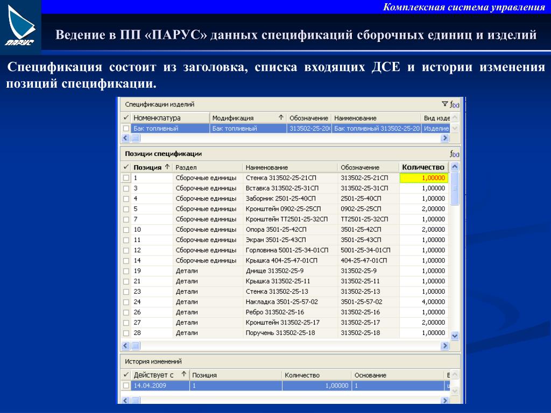Click the Раздел column header

coord(207,168)
